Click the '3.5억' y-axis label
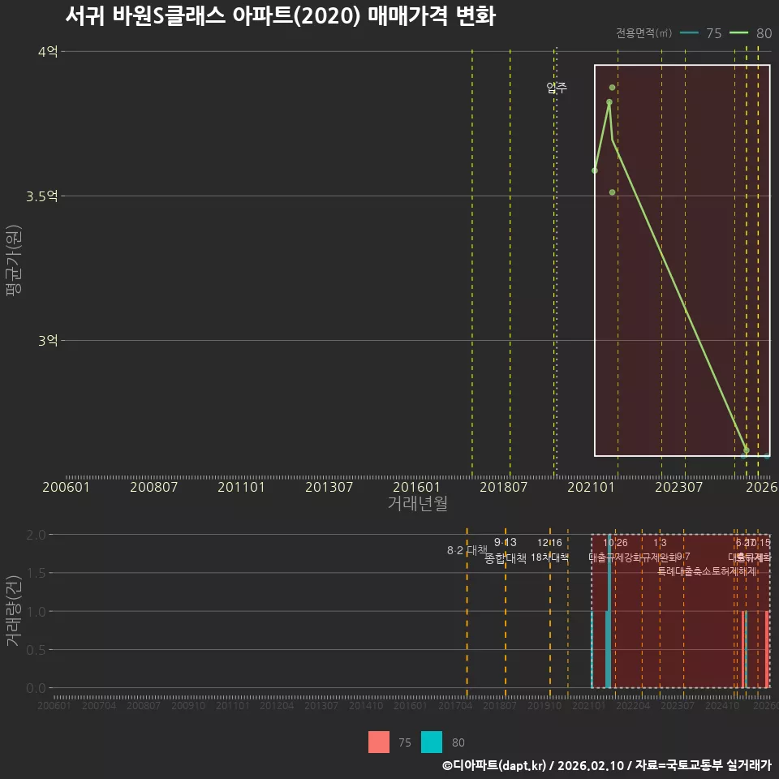 [42, 196]
